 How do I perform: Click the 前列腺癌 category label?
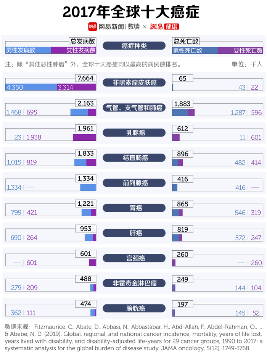click(x=134, y=183)
